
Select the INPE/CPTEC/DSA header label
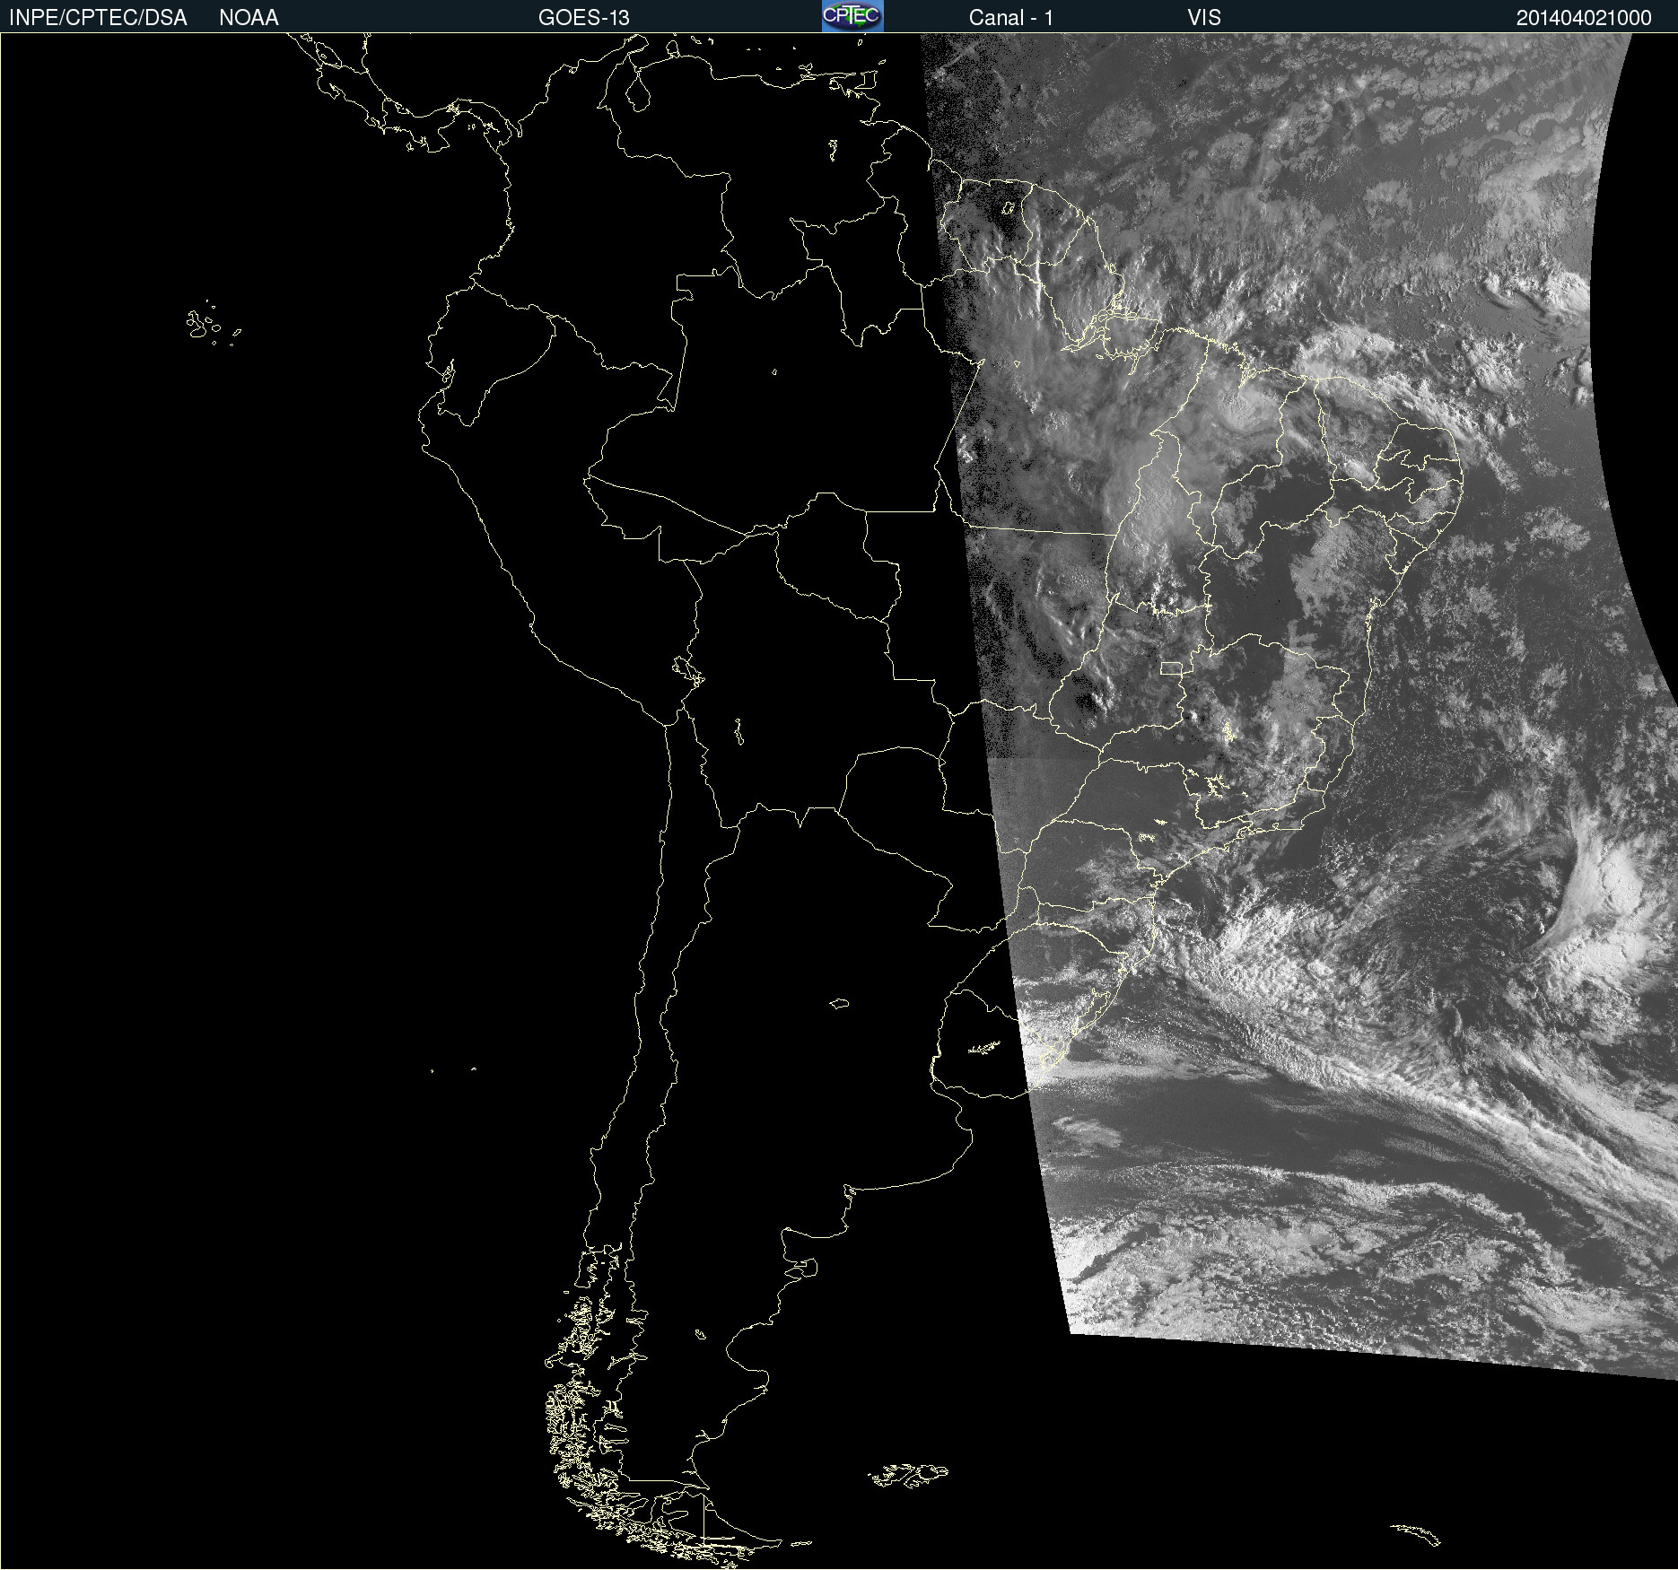[98, 18]
